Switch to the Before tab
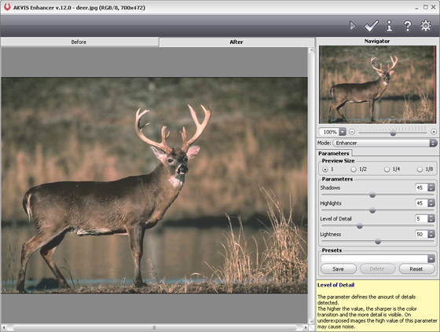 [79, 42]
